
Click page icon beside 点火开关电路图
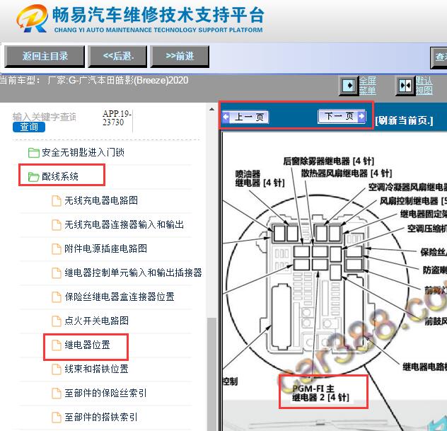coord(56,321)
